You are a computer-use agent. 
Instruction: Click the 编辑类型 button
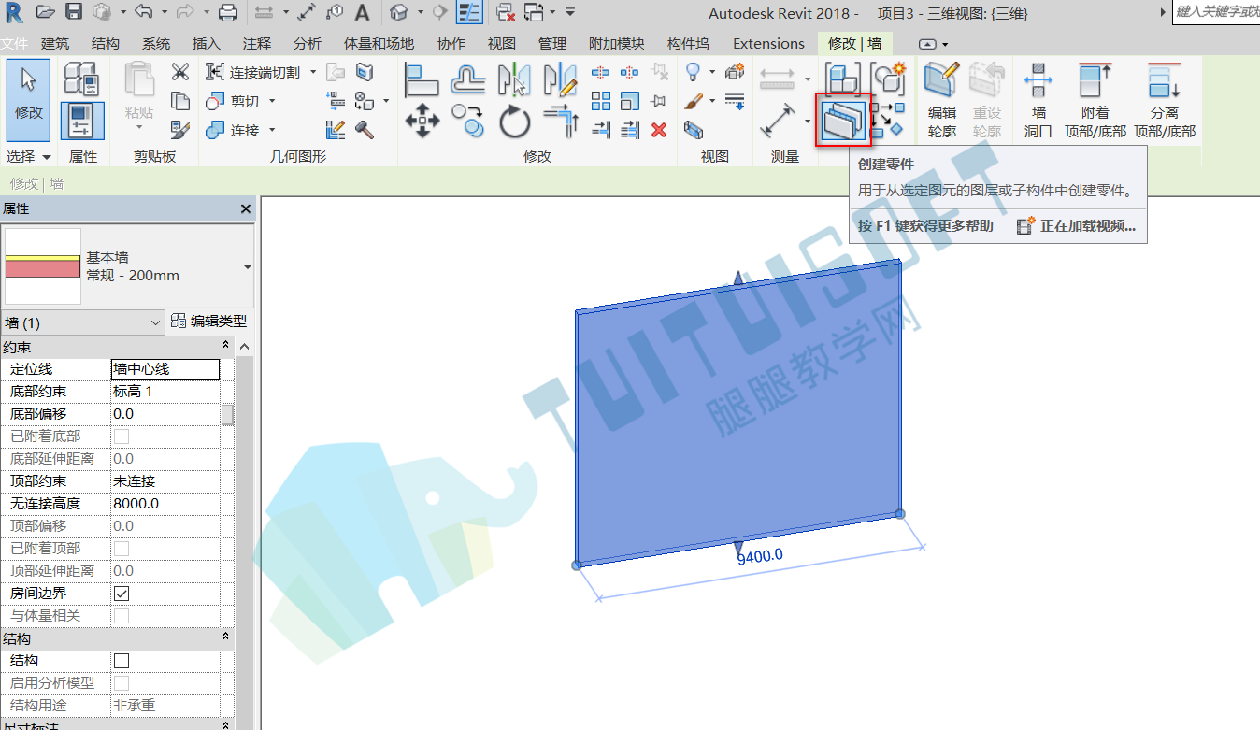[209, 322]
